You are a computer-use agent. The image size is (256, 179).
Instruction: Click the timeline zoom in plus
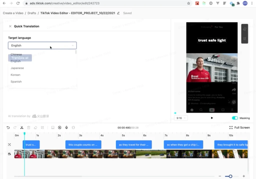click(244, 176)
